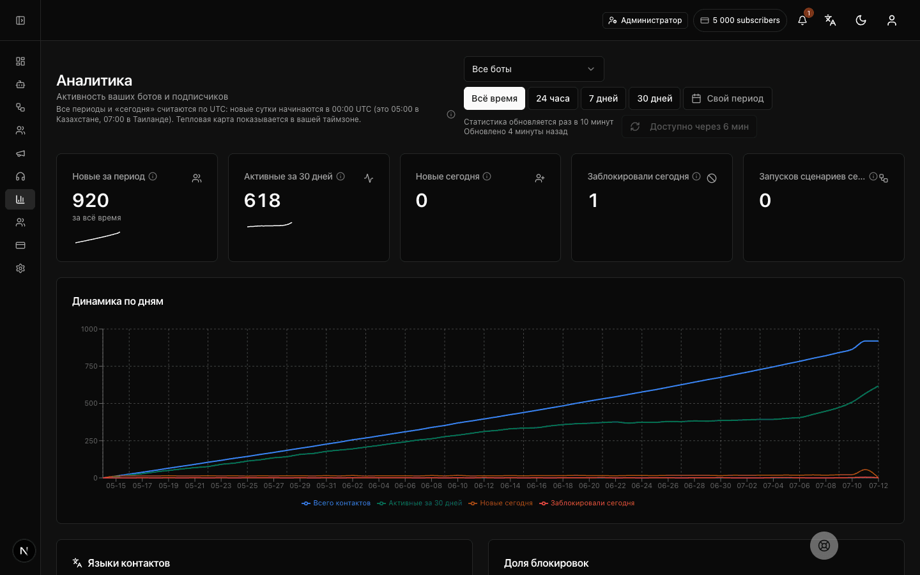Click the Динамика по дням chart title
Screen dimensions: 920x575
tap(118, 302)
